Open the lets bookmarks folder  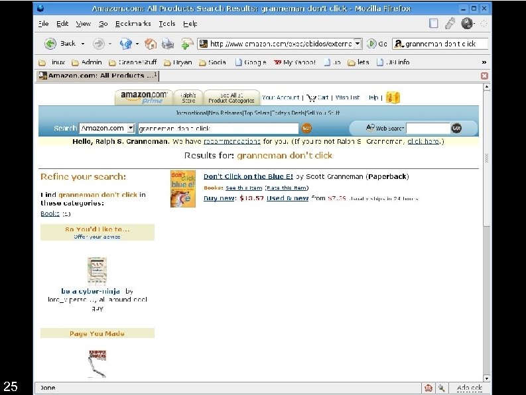tap(358, 62)
